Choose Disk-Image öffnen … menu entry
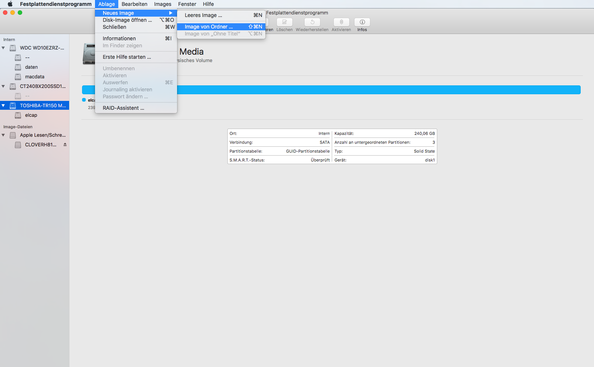The height and width of the screenshot is (367, 594). tap(136, 20)
